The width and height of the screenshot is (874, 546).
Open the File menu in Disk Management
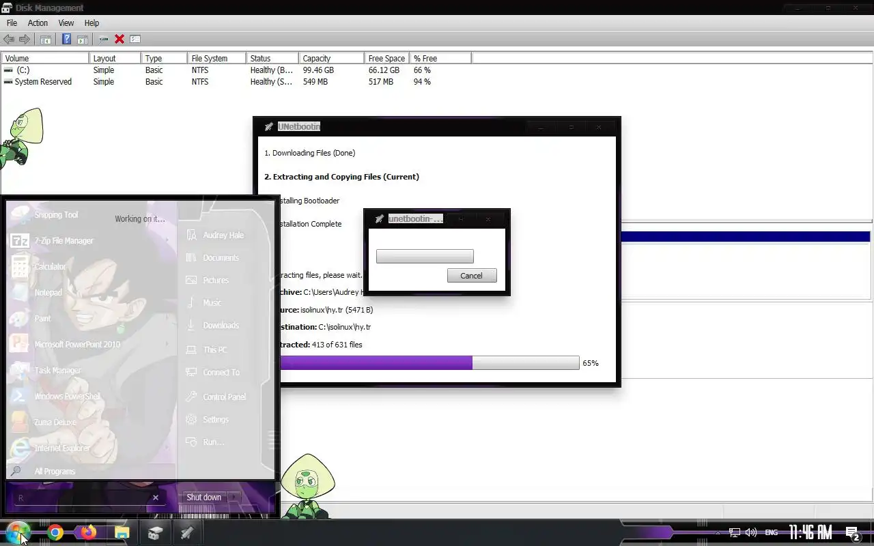12,23
